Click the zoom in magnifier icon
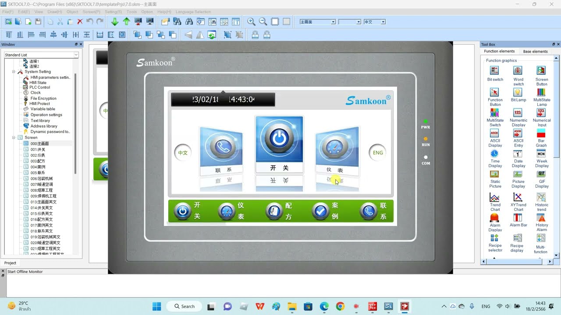This screenshot has width=561, height=315. pyautogui.click(x=251, y=21)
